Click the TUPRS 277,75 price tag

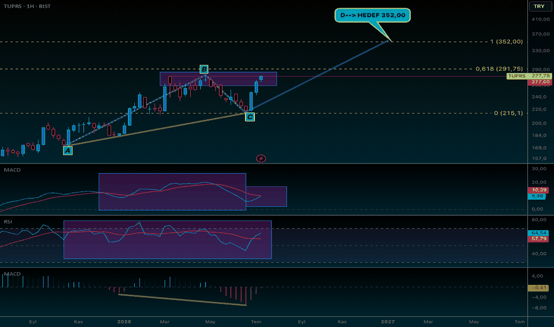click(529, 76)
